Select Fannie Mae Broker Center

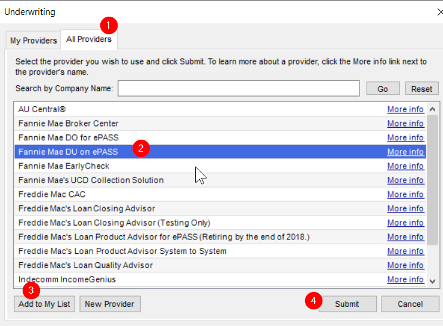[x=220, y=124]
